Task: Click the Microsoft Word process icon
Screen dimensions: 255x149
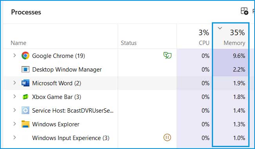Action: pyautogui.click(x=25, y=83)
